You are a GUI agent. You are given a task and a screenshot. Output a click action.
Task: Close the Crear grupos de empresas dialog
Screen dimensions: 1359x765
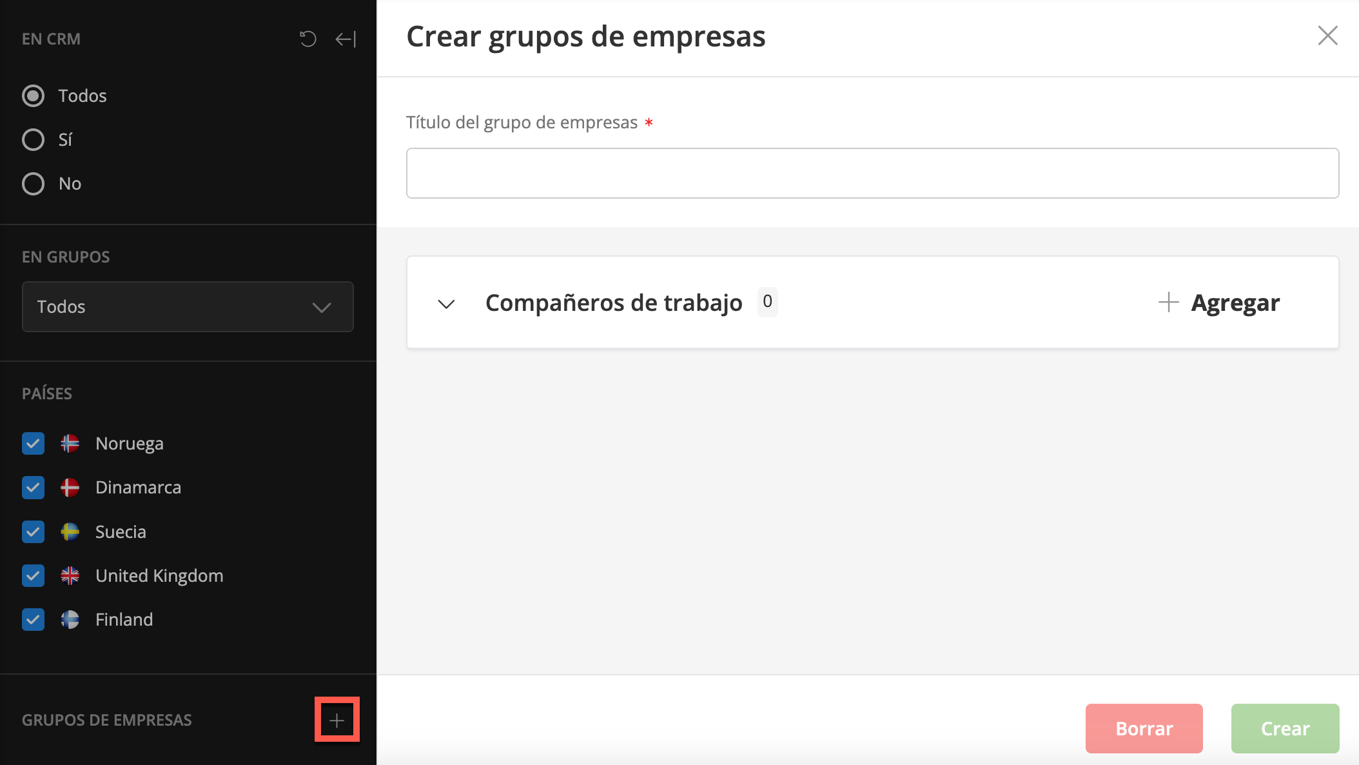point(1327,36)
